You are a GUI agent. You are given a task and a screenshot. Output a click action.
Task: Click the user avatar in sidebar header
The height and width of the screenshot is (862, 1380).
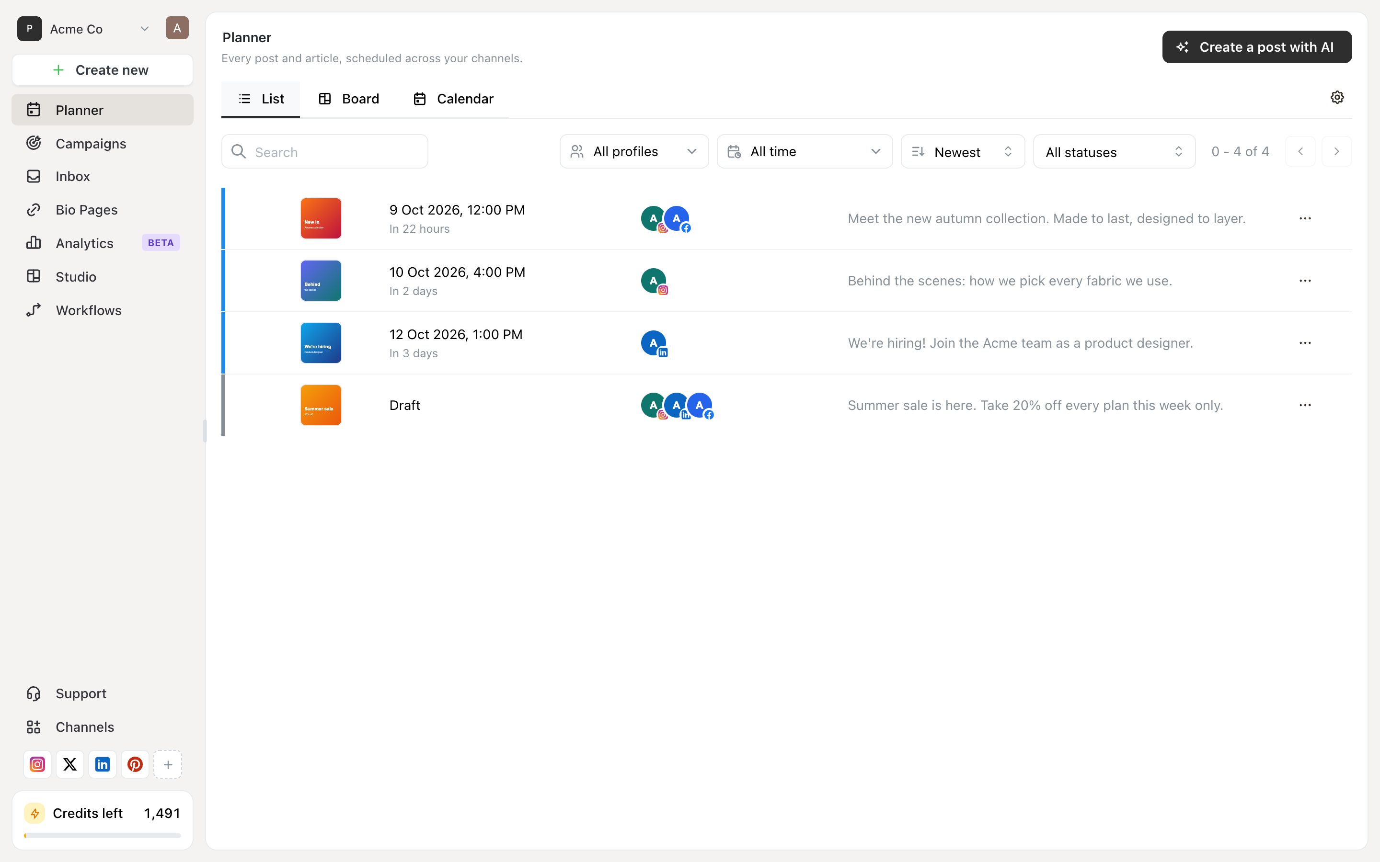click(x=177, y=28)
